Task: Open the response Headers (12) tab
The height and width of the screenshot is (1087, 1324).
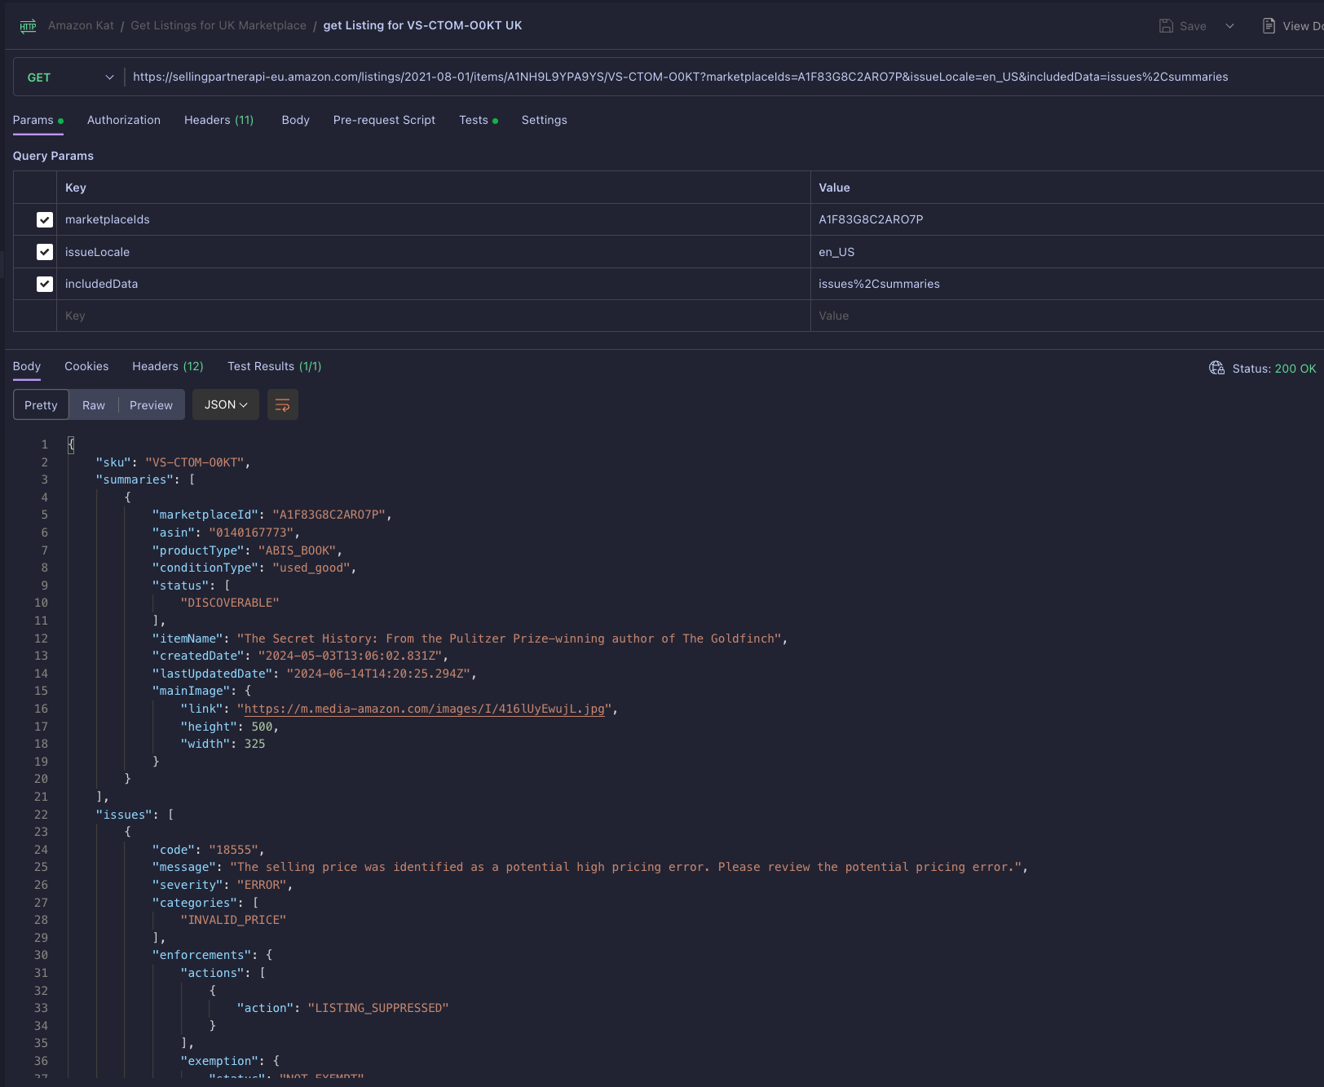Action: click(x=168, y=366)
